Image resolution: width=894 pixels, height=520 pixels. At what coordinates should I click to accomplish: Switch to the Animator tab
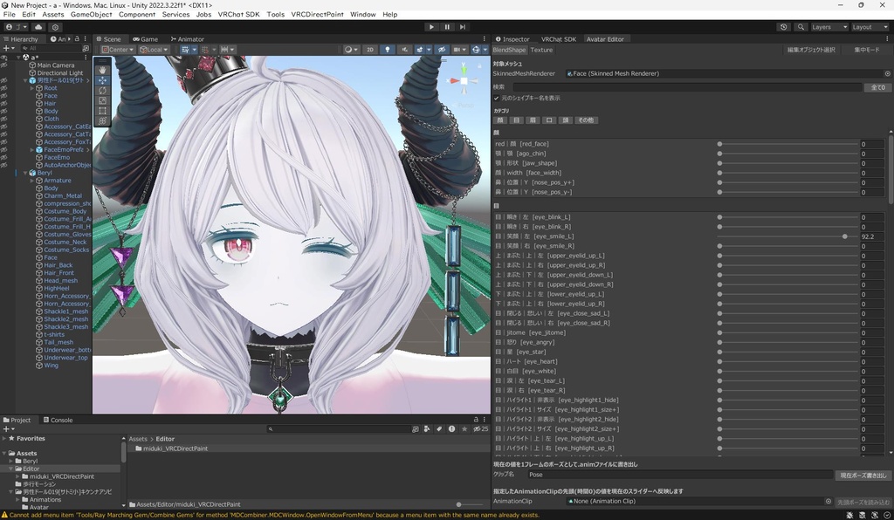(188, 38)
